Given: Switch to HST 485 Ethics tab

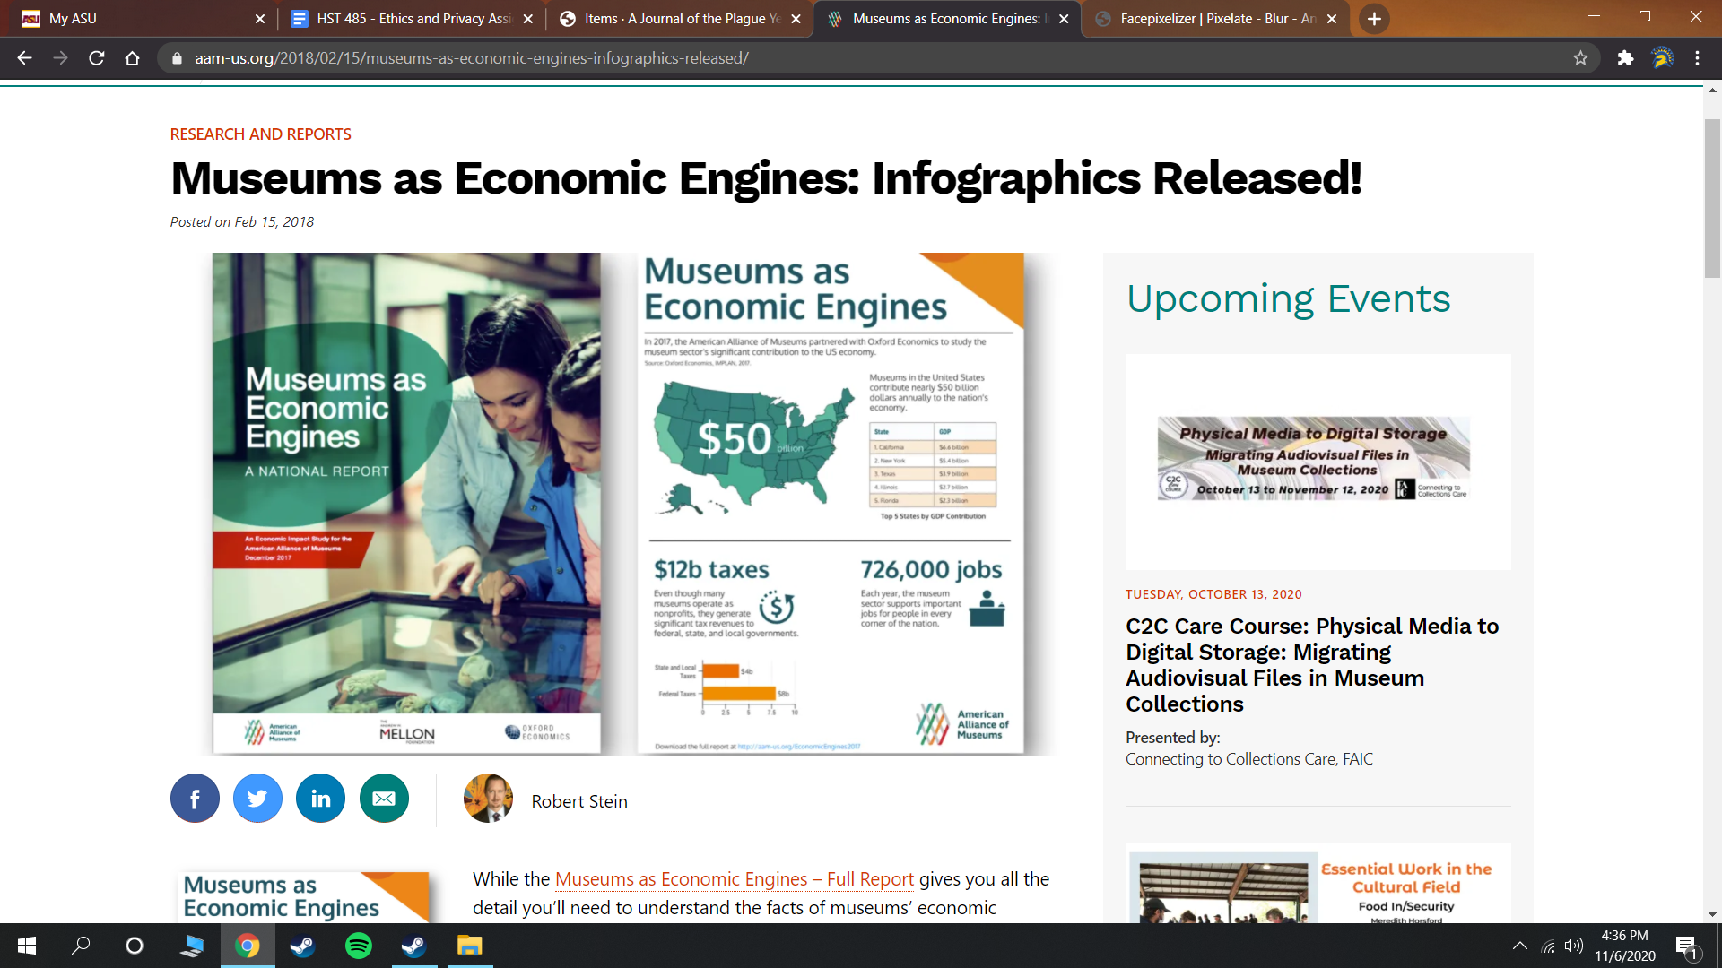Looking at the screenshot, I should pos(413,19).
